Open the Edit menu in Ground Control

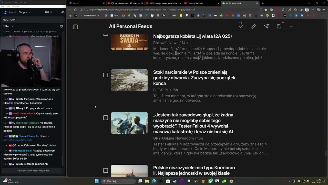point(8,6)
